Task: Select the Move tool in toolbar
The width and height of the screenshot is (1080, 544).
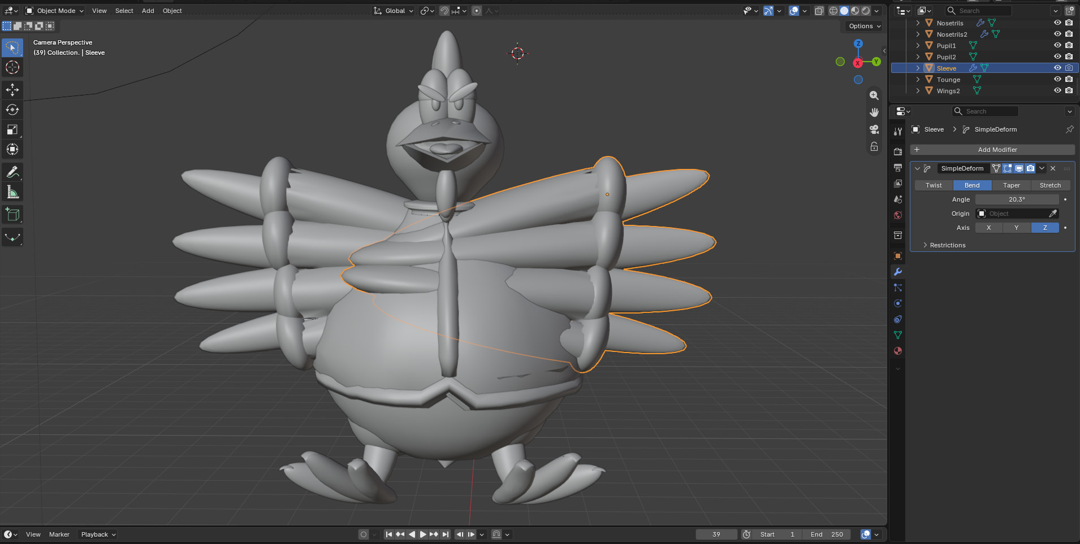Action: coord(12,90)
